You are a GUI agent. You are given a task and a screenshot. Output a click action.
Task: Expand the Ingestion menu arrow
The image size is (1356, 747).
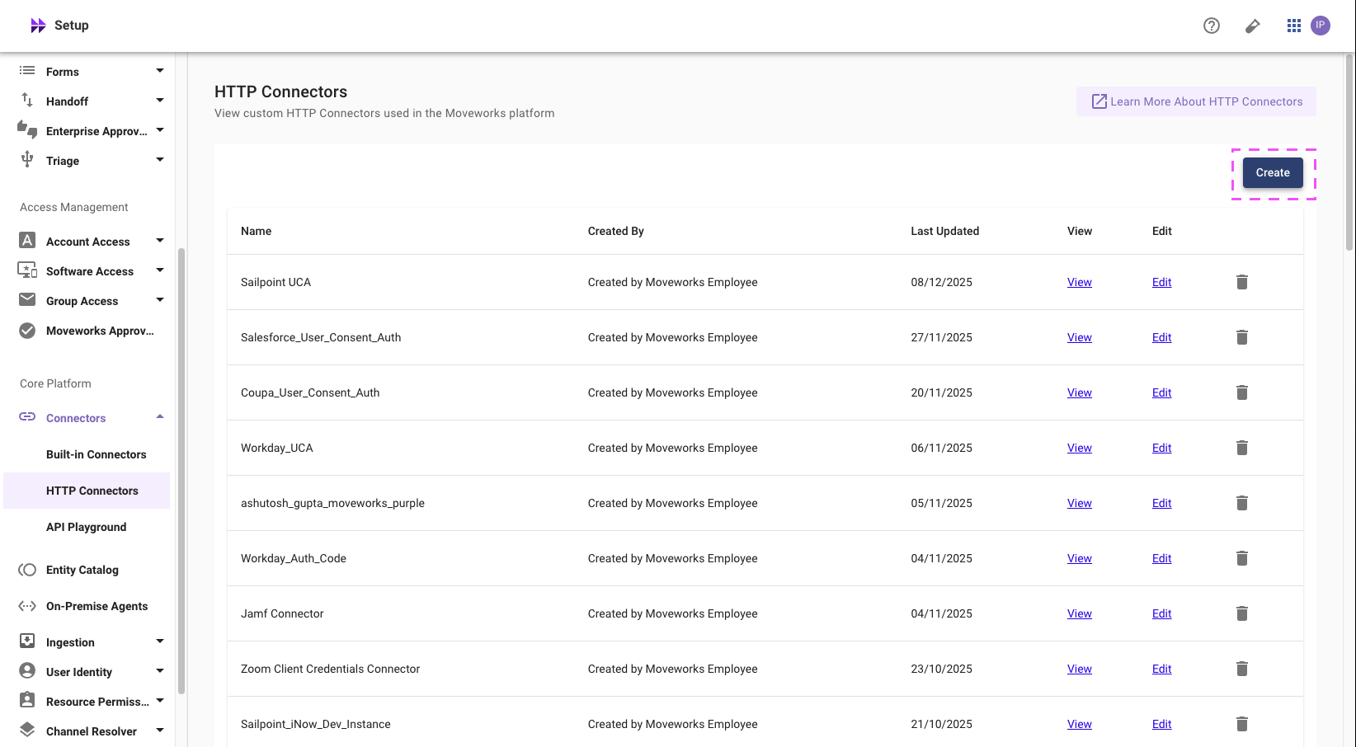click(x=160, y=641)
